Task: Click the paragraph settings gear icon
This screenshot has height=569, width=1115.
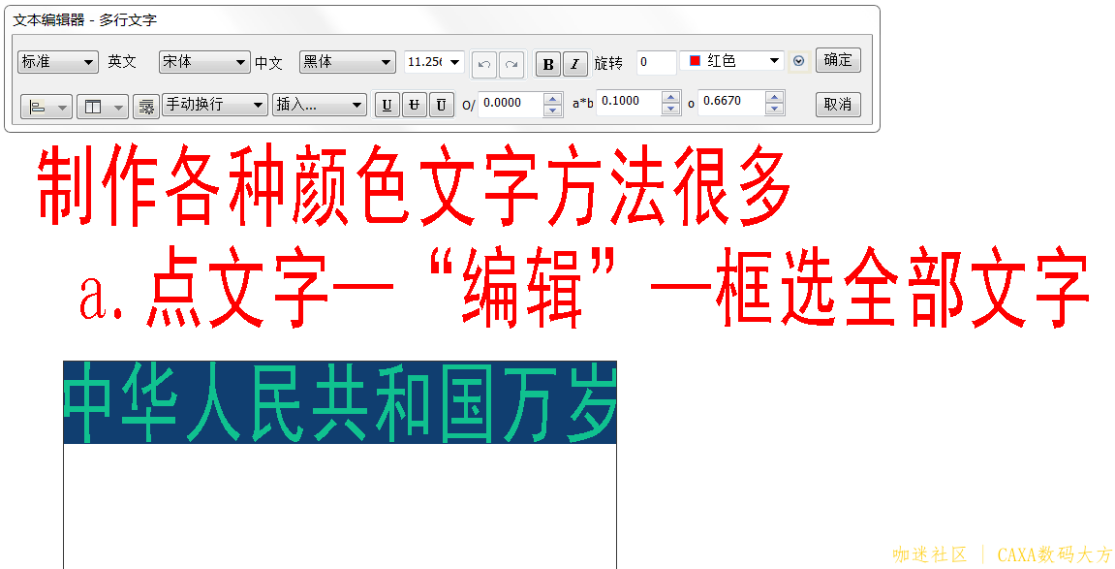Action: pos(145,107)
